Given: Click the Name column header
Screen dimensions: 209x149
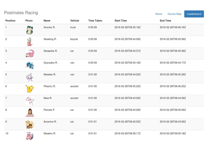Looking at the screenshot, I should pyautogui.click(x=47, y=21).
